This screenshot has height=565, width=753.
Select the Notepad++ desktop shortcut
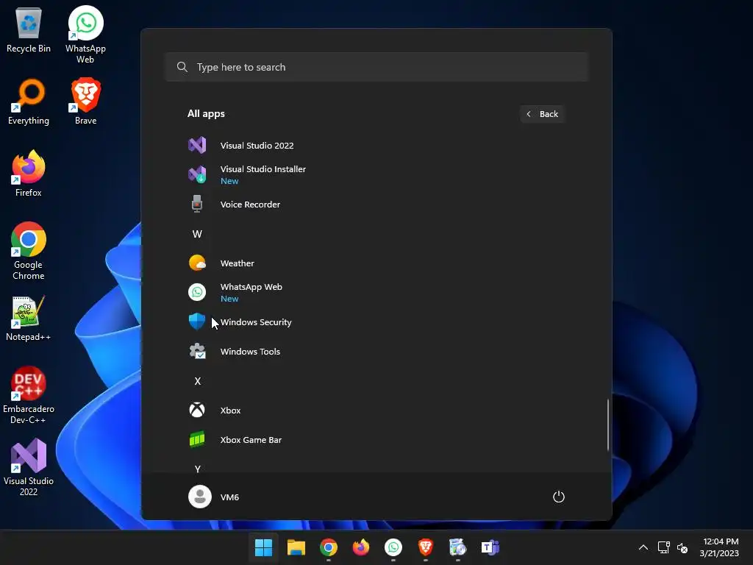coord(29,318)
